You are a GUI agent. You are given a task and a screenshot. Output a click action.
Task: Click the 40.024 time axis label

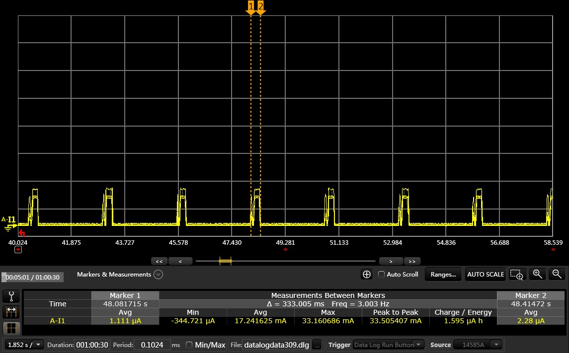(x=18, y=242)
